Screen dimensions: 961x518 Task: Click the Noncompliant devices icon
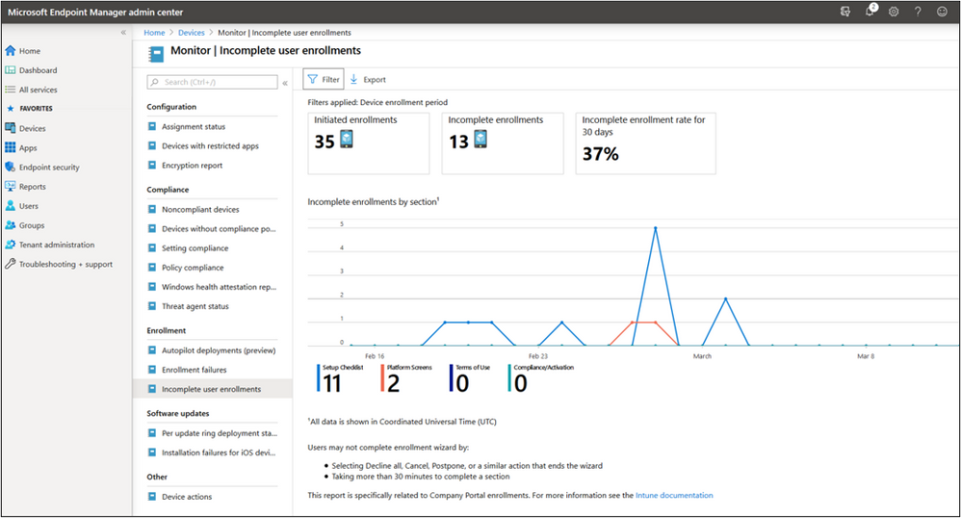152,209
